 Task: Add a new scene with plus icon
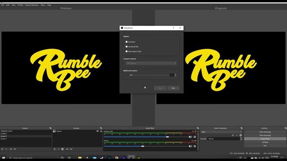2,149
